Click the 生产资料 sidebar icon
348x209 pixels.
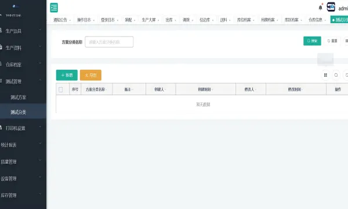1,47
